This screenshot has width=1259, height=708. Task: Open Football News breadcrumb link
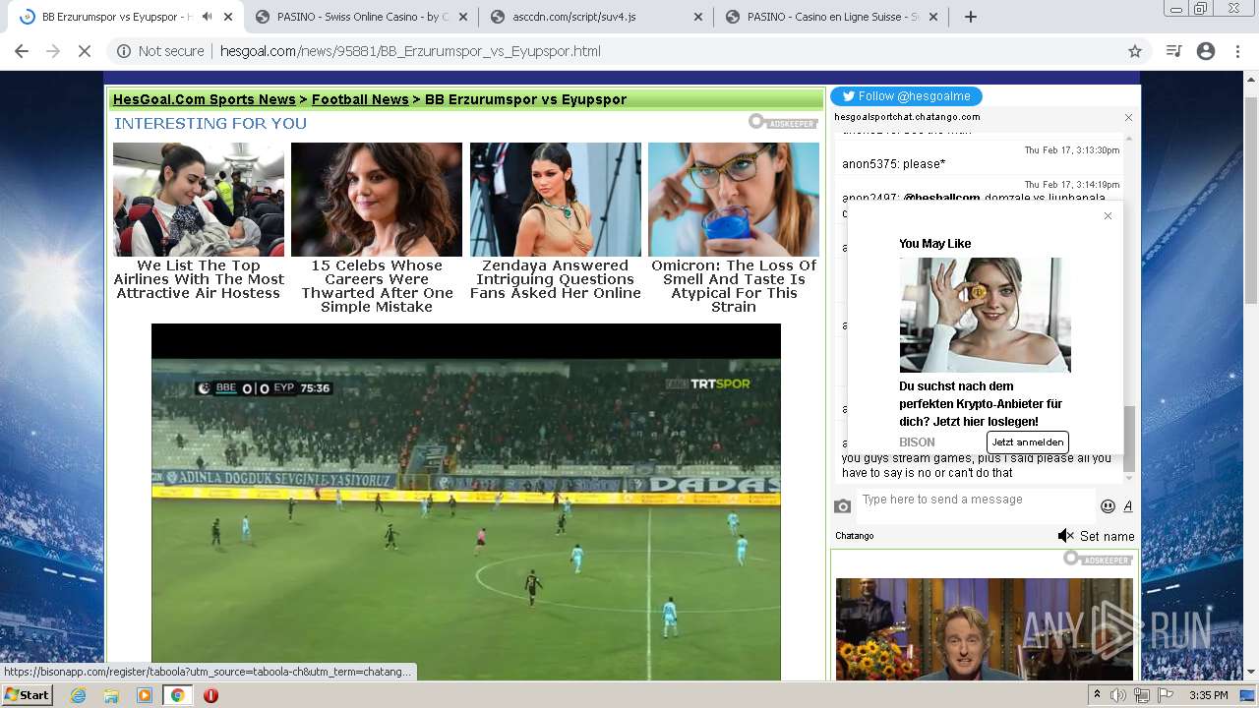(x=360, y=99)
